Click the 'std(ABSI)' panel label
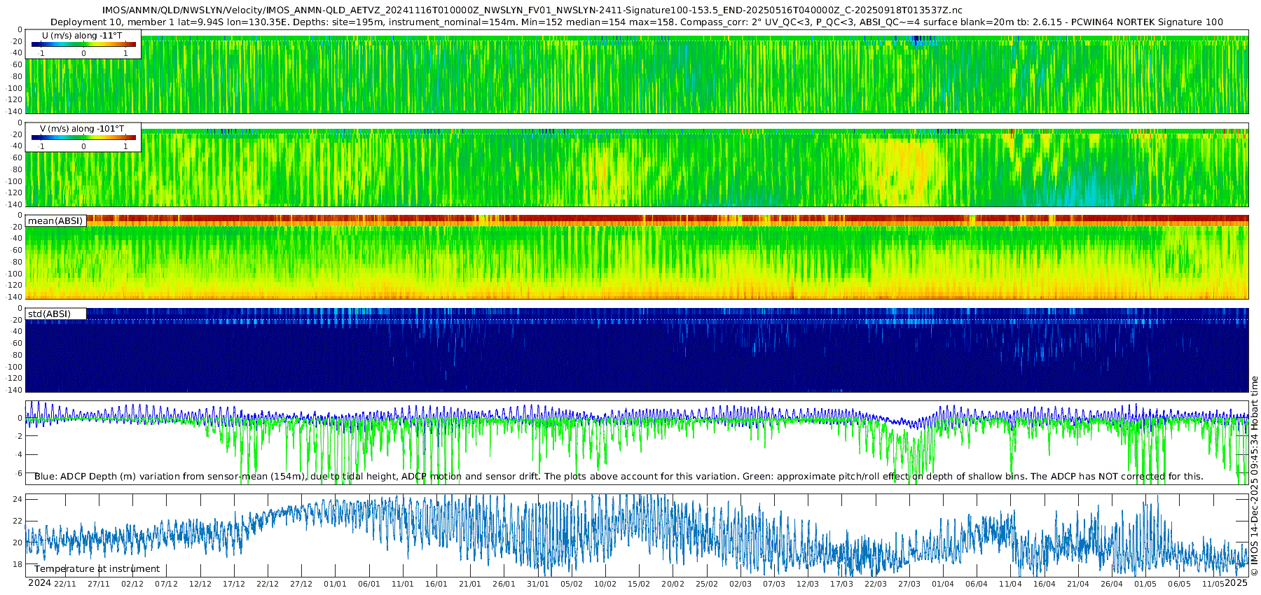 click(49, 314)
